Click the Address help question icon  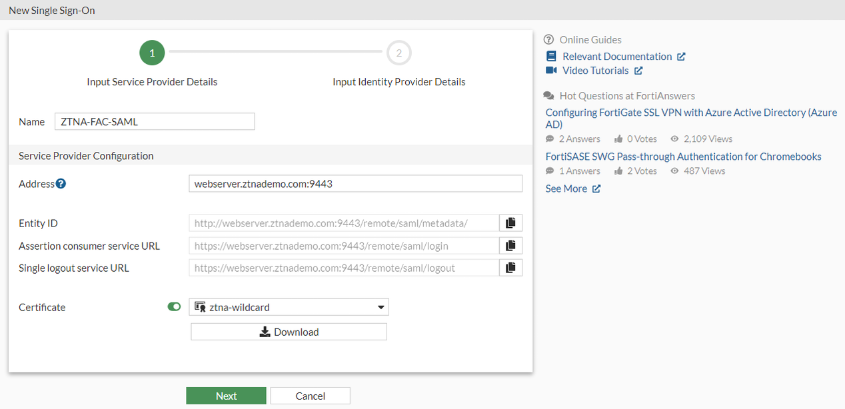(x=61, y=183)
